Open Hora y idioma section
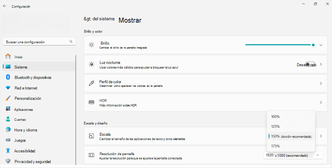The height and width of the screenshot is (168, 332). (x=39, y=130)
